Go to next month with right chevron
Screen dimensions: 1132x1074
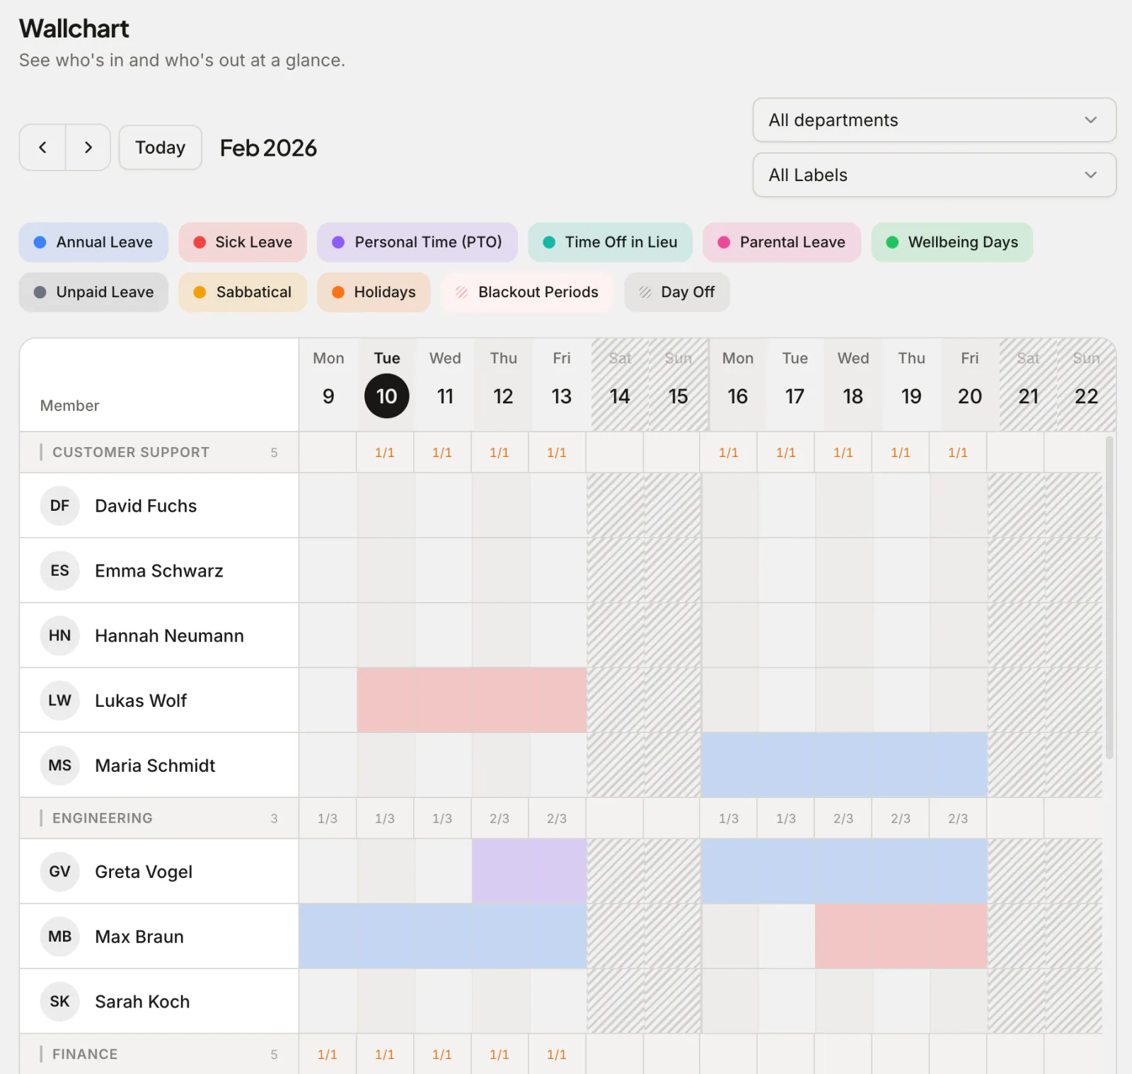point(88,147)
